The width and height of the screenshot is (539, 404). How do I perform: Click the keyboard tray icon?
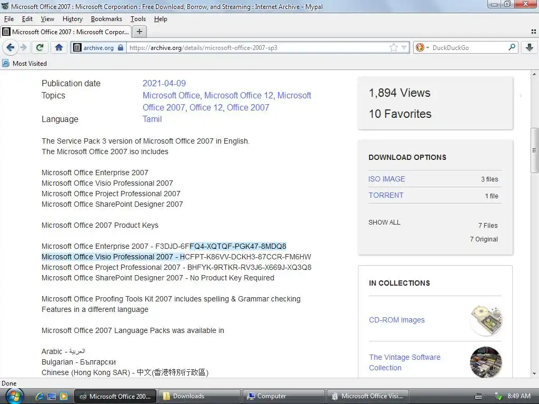(478, 397)
